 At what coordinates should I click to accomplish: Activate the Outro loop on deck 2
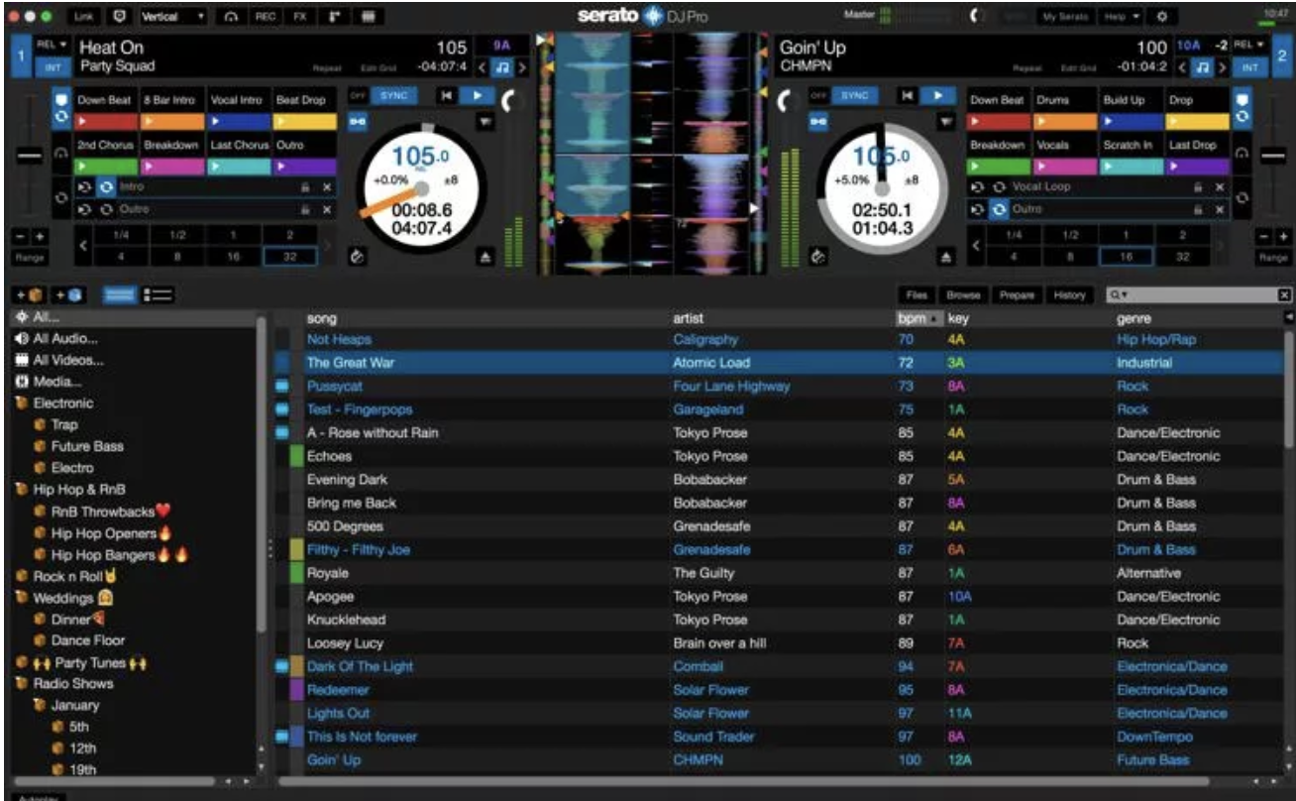coord(1000,209)
